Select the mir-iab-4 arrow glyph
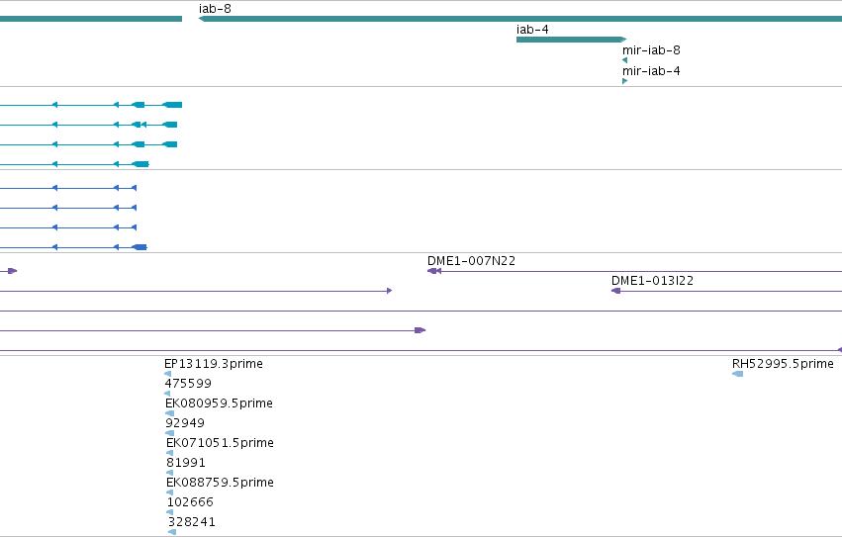Image resolution: width=842 pixels, height=537 pixels. point(624,81)
